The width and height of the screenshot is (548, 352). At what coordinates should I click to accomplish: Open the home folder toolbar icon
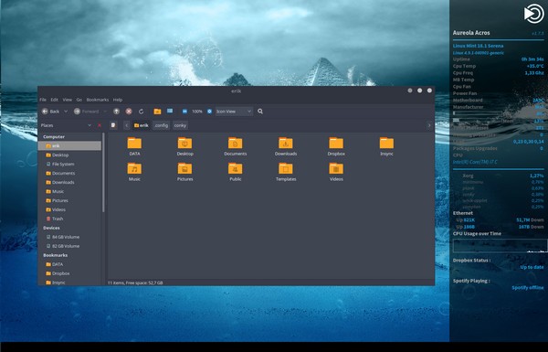[x=157, y=112]
